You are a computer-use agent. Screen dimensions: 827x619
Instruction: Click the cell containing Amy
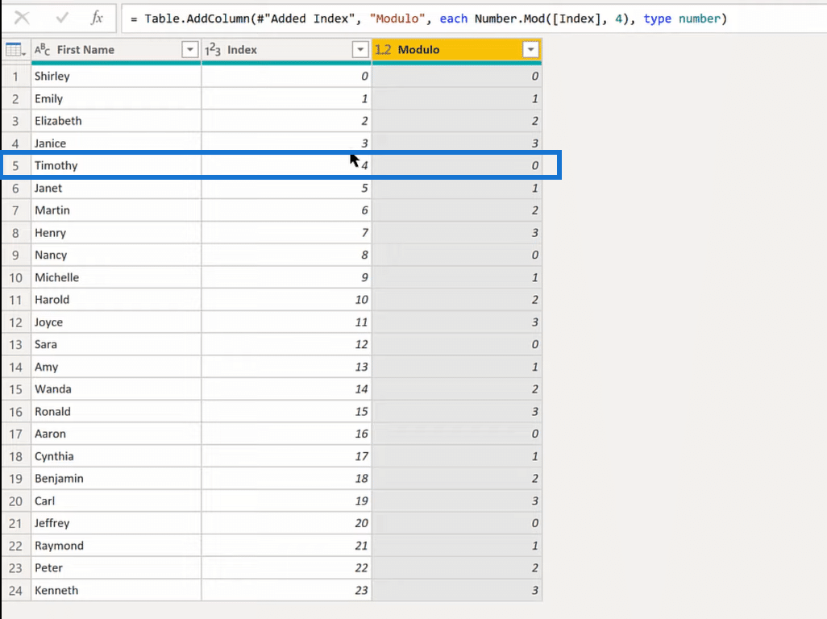[116, 367]
